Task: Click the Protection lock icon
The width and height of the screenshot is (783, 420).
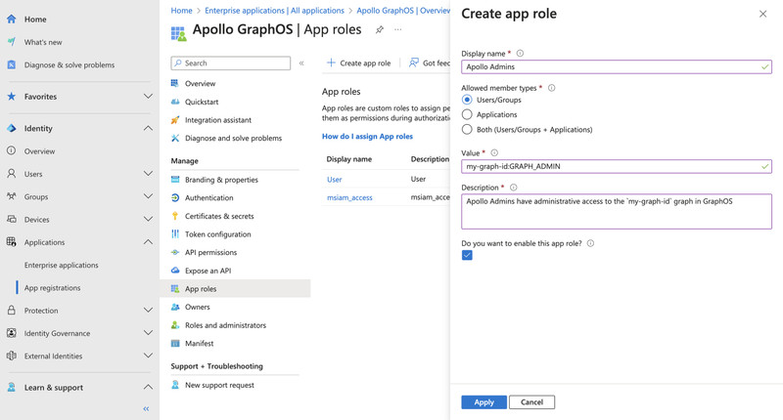Action: pos(11,310)
